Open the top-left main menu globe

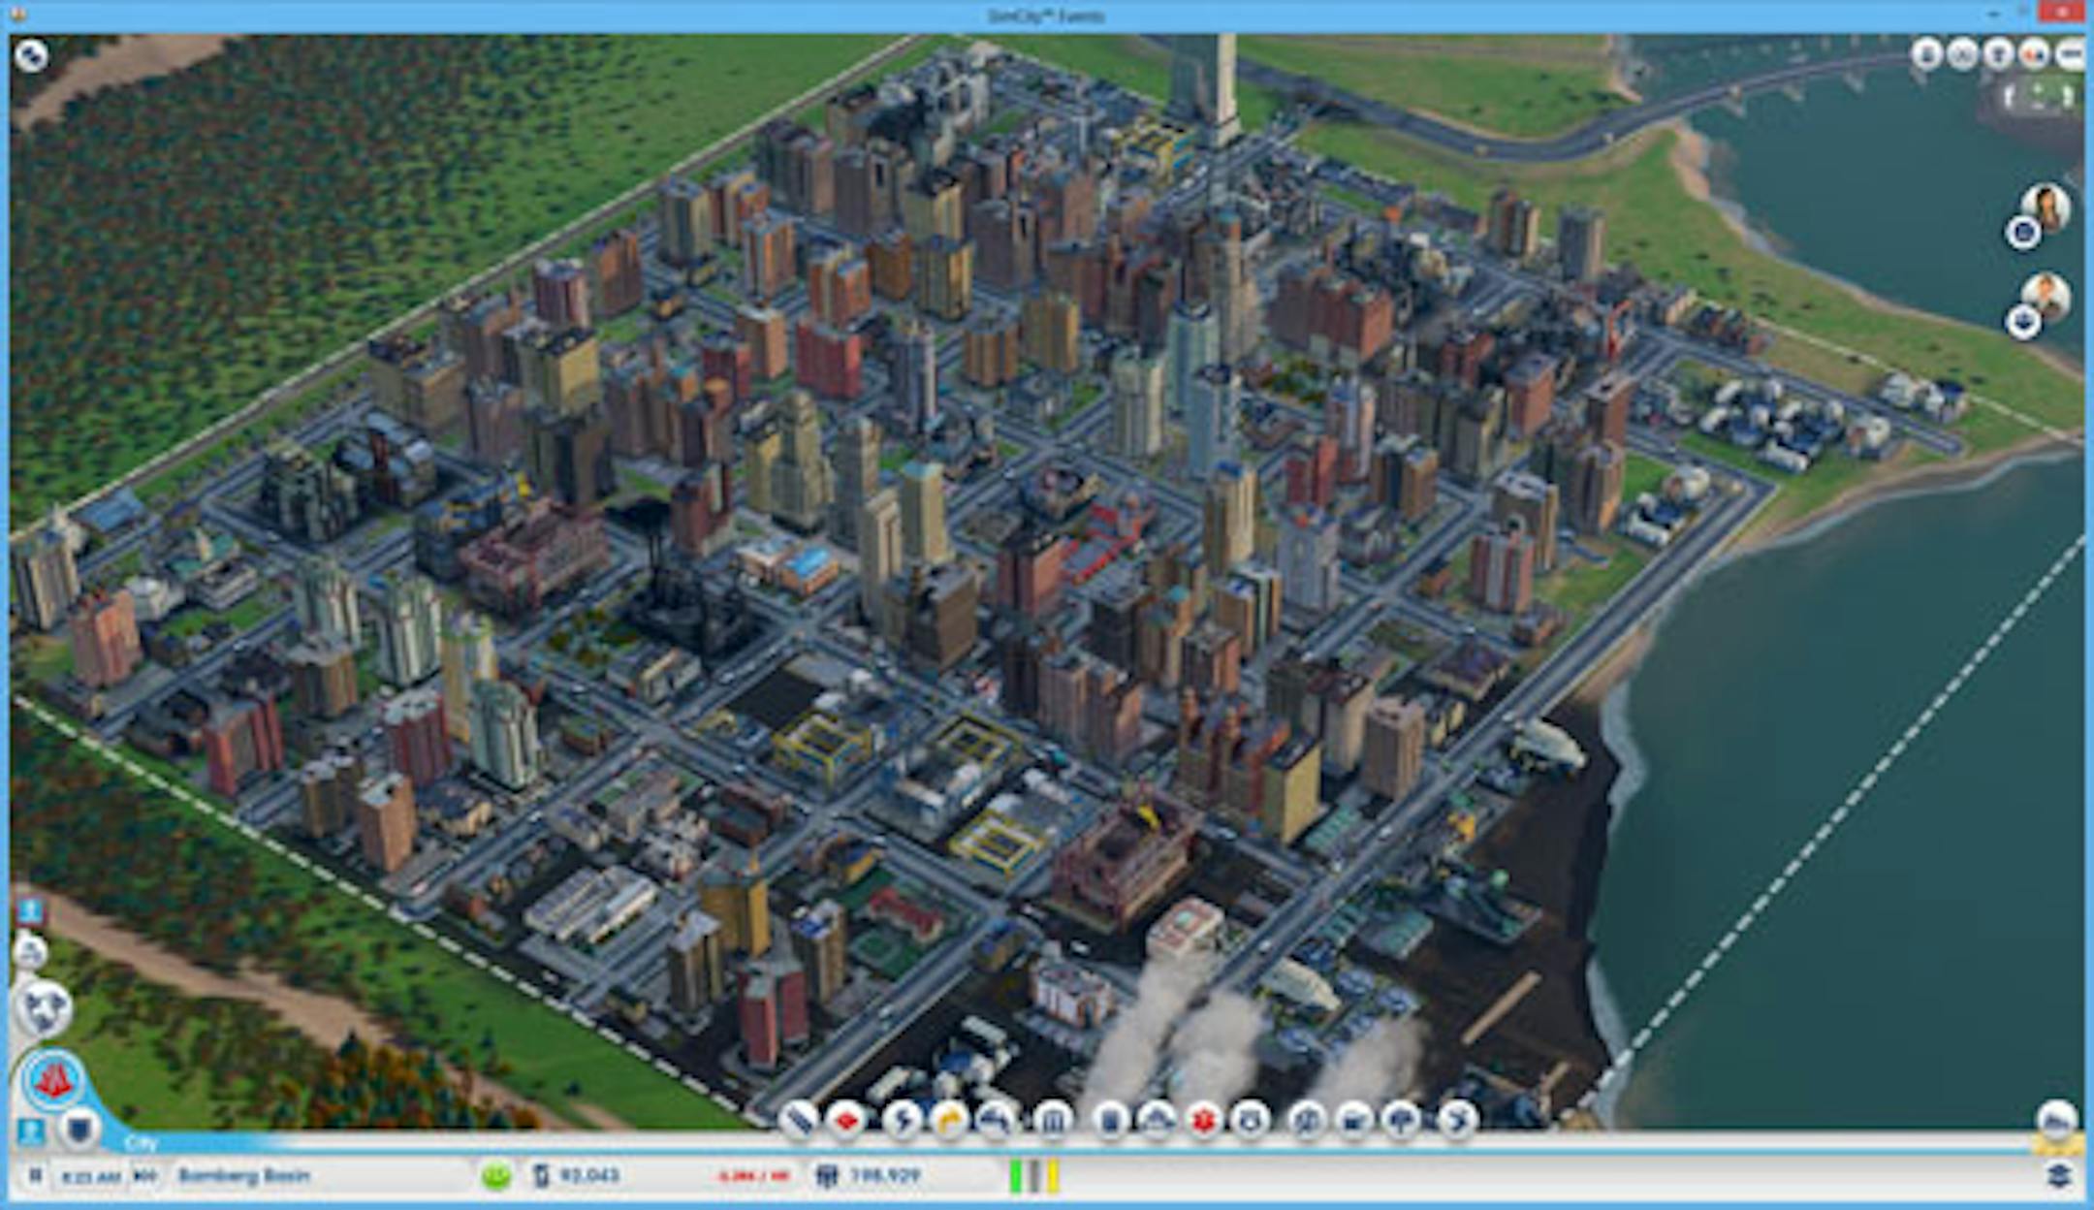(x=31, y=55)
